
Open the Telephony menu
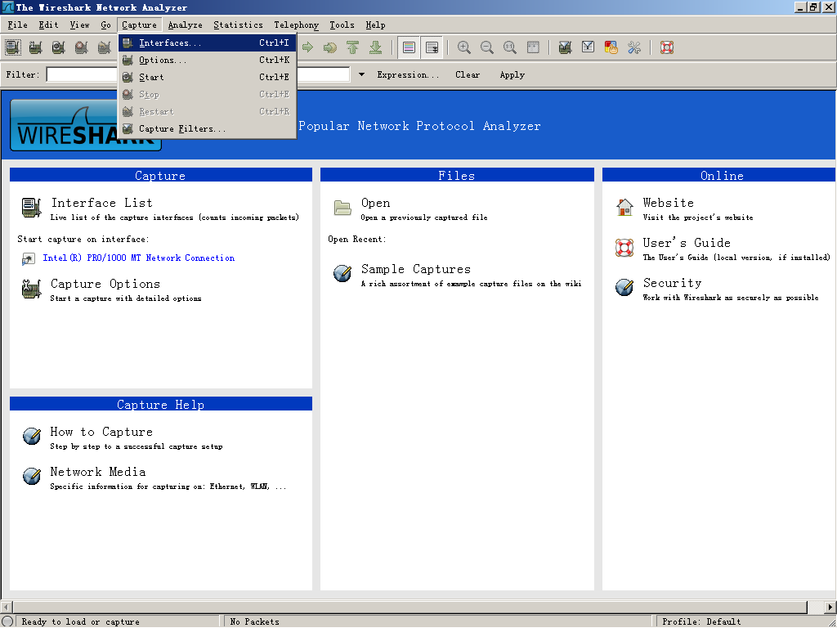click(296, 25)
